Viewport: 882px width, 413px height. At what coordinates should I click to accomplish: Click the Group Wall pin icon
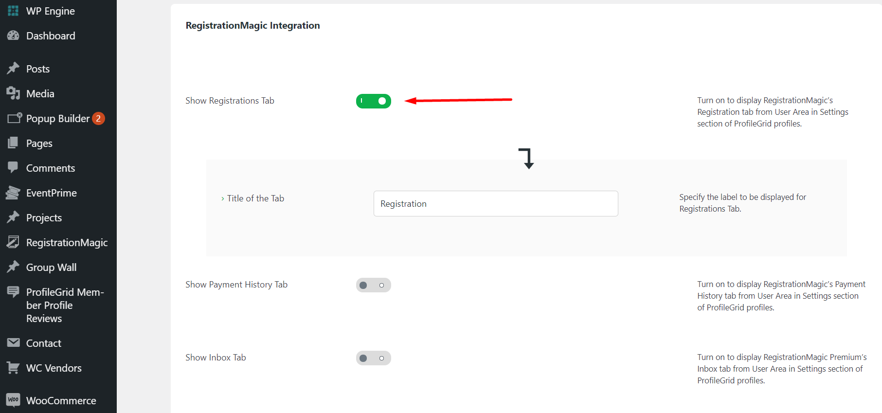click(13, 267)
